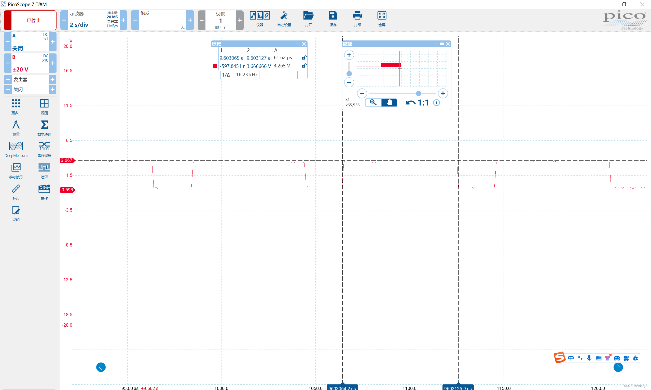Undo the last zoom

pos(410,103)
